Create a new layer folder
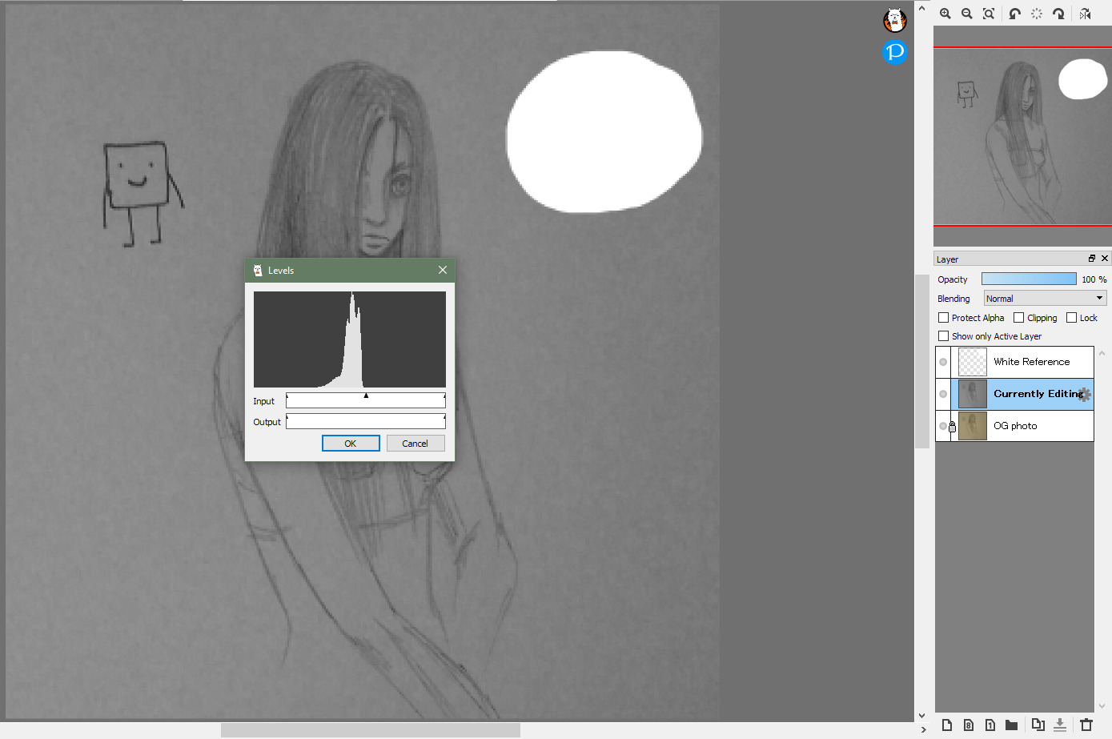 [1012, 725]
